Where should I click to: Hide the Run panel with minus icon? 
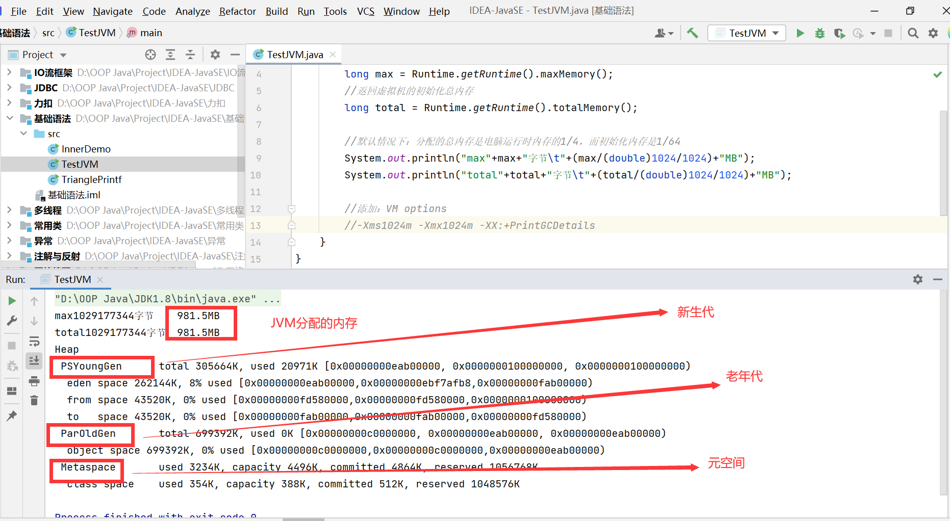point(938,279)
